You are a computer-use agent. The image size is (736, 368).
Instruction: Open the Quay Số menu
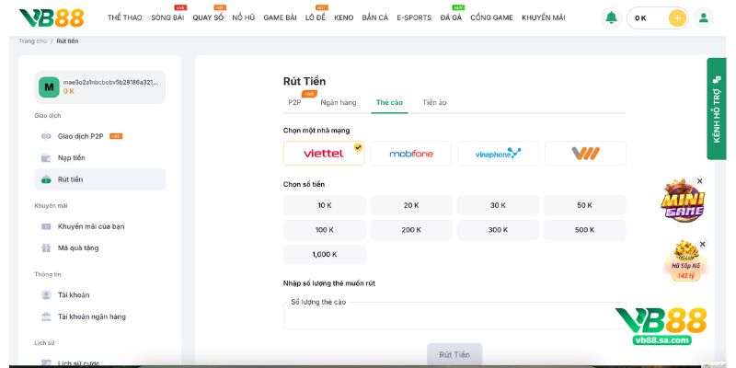pyautogui.click(x=208, y=17)
